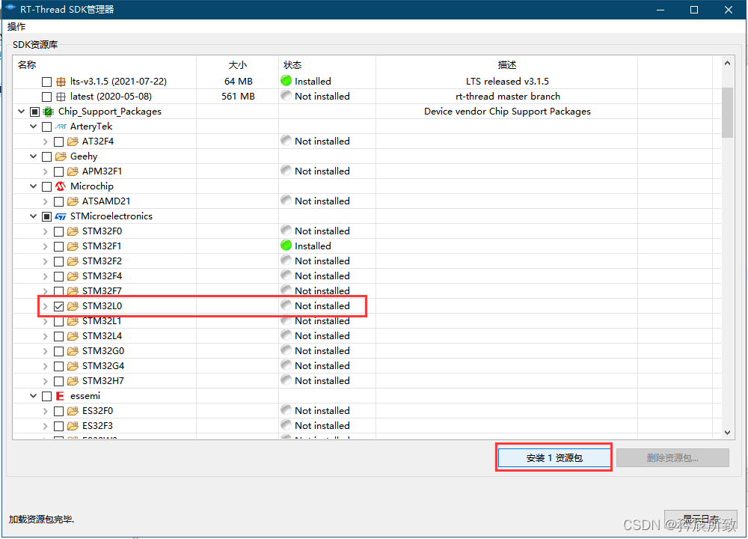The image size is (748, 539).
Task: Collapse the STMicroelectronics group
Action: [x=34, y=216]
